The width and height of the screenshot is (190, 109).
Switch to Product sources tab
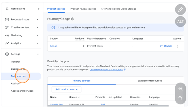point(56,9)
